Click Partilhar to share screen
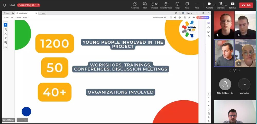The width and height of the screenshot is (257, 124). point(233,5)
